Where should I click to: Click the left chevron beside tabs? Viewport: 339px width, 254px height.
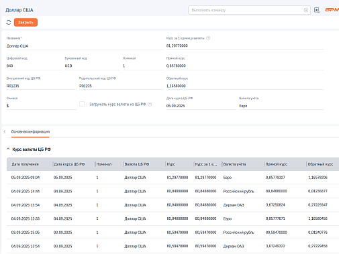pyautogui.click(x=5, y=131)
